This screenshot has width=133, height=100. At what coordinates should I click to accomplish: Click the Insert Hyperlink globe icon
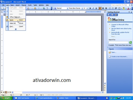pyautogui.click(x=44, y=8)
